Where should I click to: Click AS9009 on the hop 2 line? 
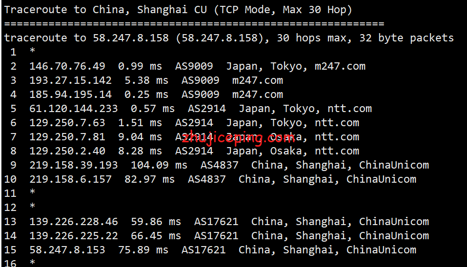coord(194,66)
